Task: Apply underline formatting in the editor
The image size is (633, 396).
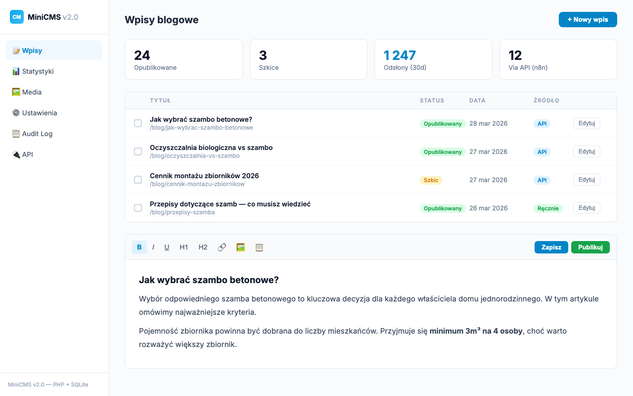Action: (167, 247)
